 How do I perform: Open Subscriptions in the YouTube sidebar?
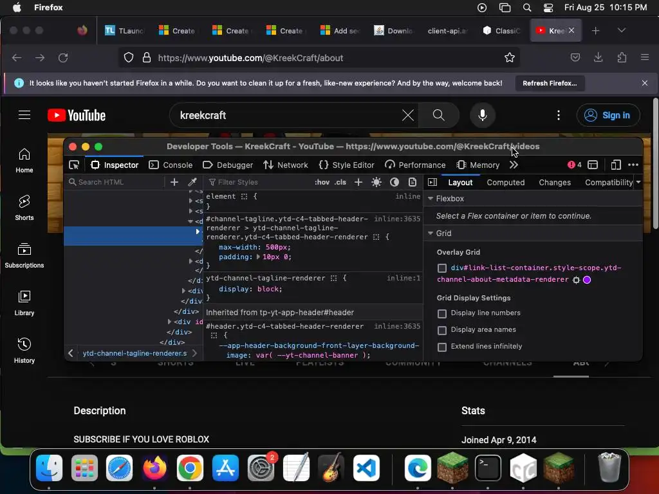point(24,255)
